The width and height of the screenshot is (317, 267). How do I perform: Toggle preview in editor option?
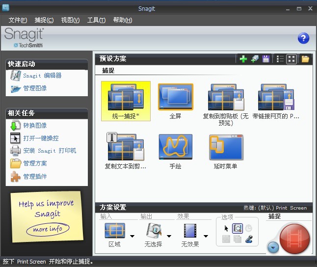[x=238, y=228]
